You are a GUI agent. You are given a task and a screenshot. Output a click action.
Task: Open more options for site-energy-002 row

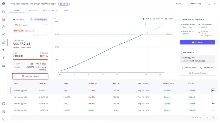tap(213, 110)
